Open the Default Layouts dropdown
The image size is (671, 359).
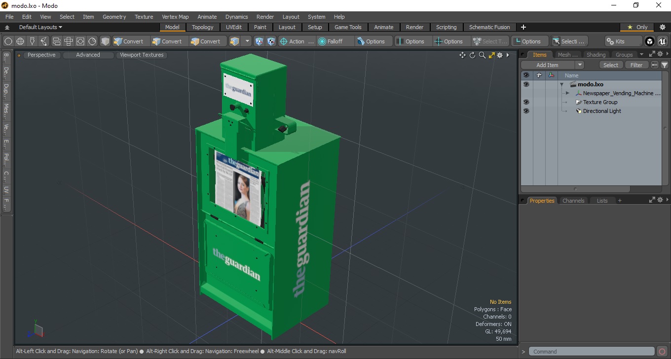pyautogui.click(x=40, y=27)
